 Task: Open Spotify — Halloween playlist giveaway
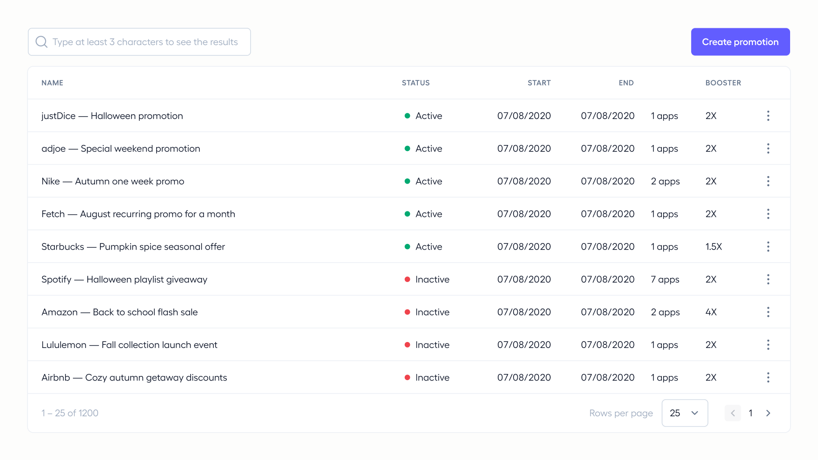click(124, 280)
